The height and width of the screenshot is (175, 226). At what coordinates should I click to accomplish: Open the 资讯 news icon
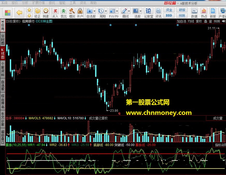(158, 11)
